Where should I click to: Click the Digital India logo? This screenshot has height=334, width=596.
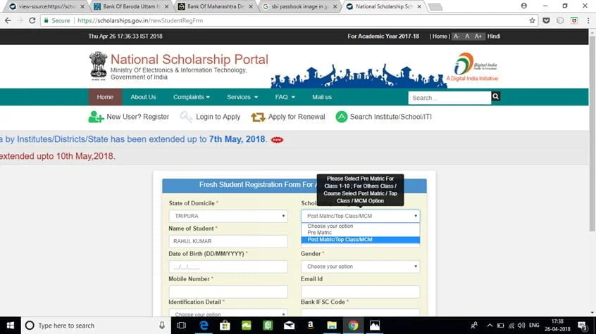[472, 67]
